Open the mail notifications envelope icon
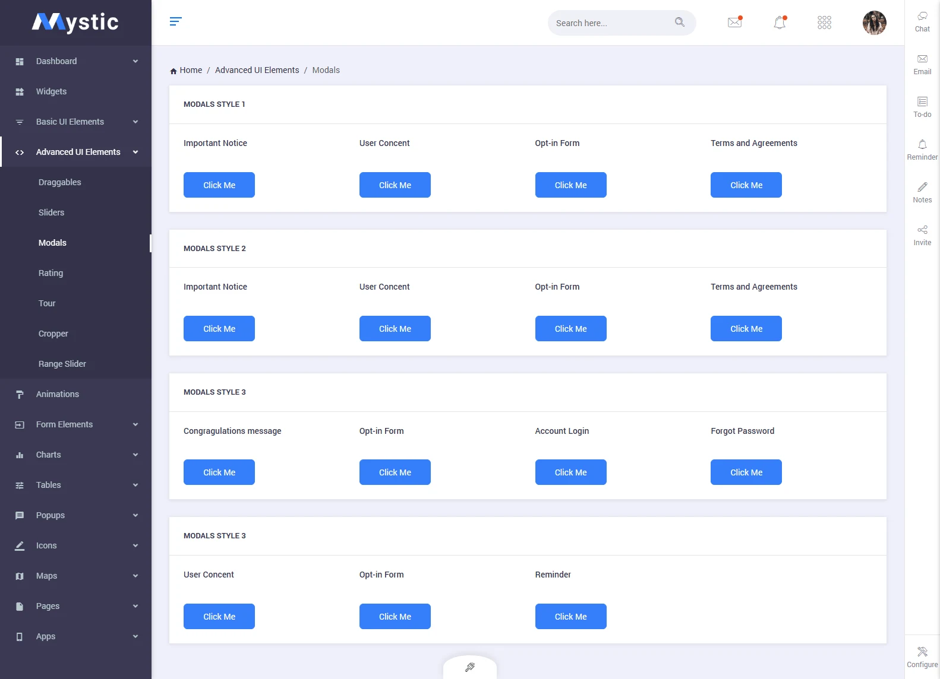The image size is (940, 679). point(735,23)
